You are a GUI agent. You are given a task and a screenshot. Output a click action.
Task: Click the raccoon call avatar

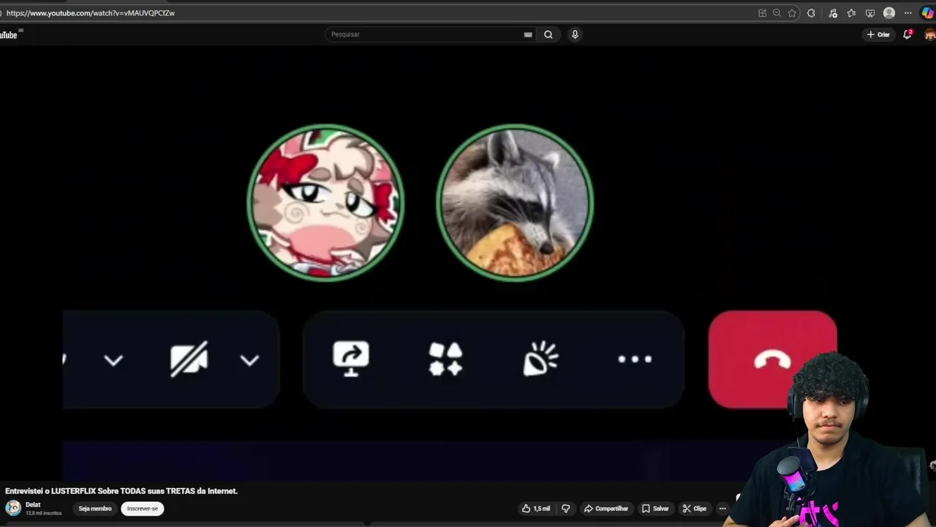515,203
